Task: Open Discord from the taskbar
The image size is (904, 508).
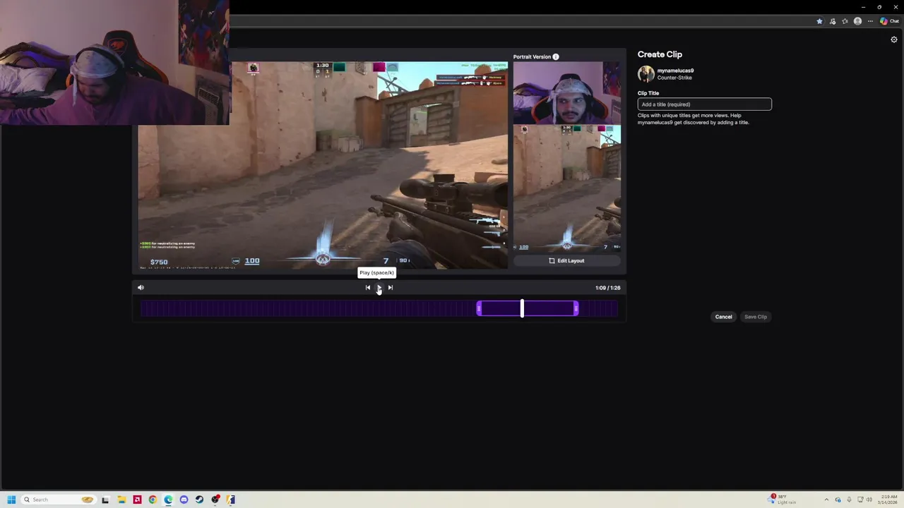Action: 184,500
